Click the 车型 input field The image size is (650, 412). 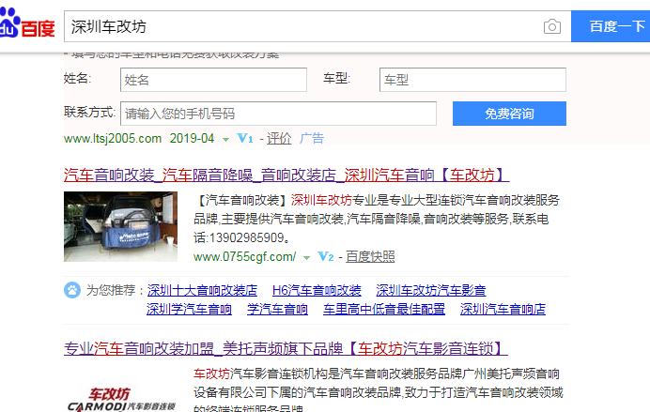(x=472, y=80)
